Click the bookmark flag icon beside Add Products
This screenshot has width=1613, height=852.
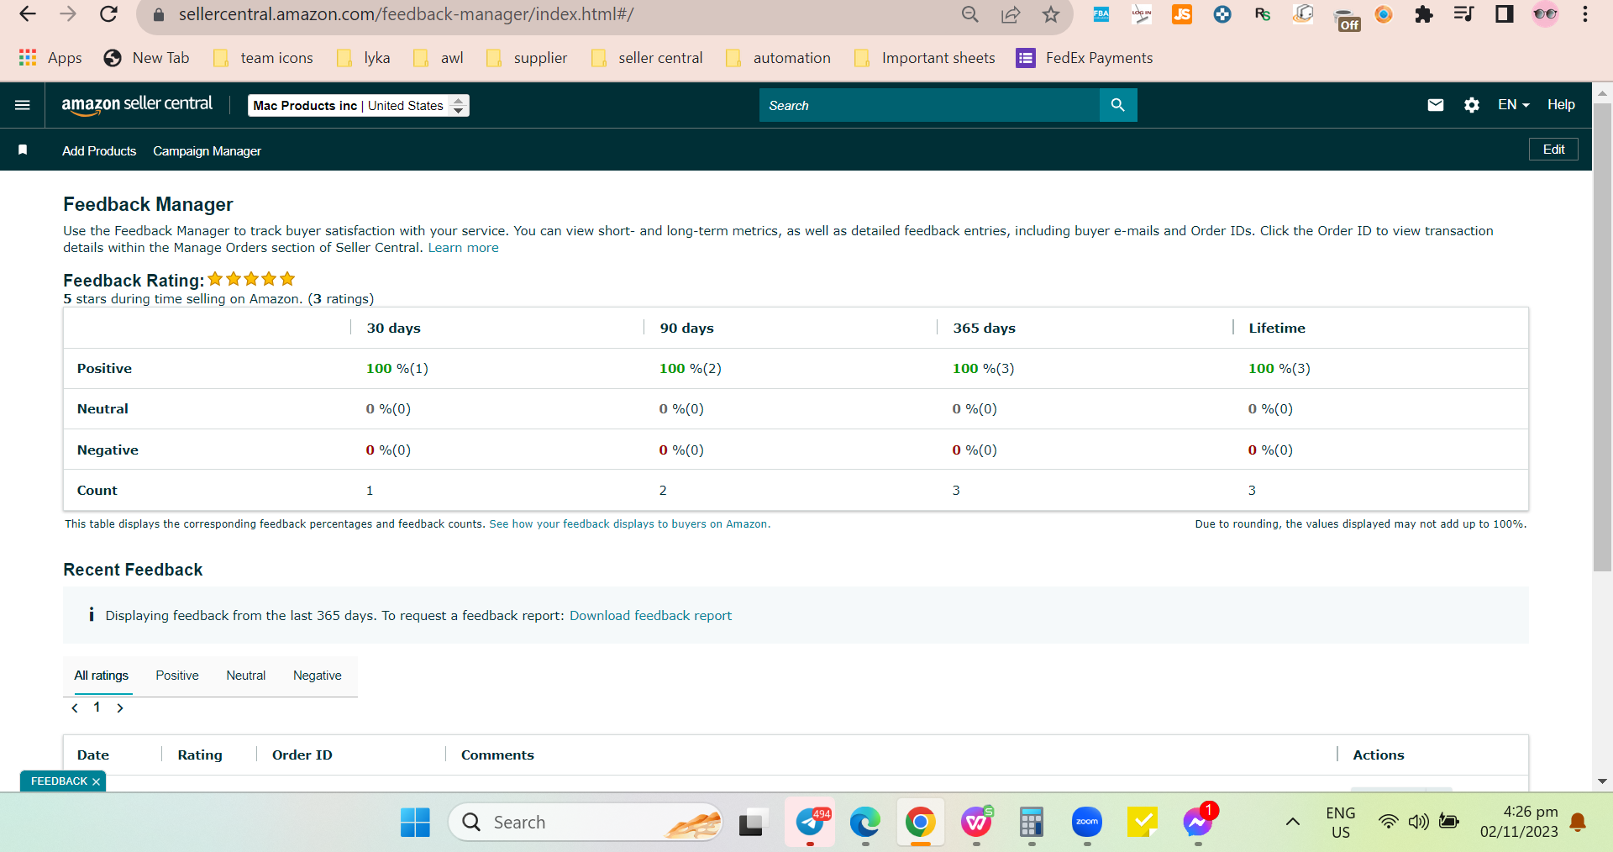point(23,150)
